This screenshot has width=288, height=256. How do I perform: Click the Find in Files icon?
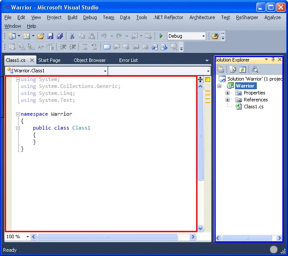(215, 36)
